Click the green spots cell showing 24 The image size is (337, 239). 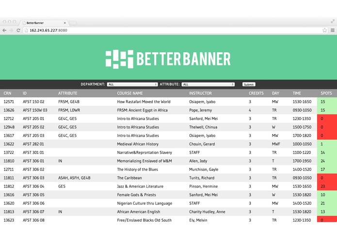[327, 161]
